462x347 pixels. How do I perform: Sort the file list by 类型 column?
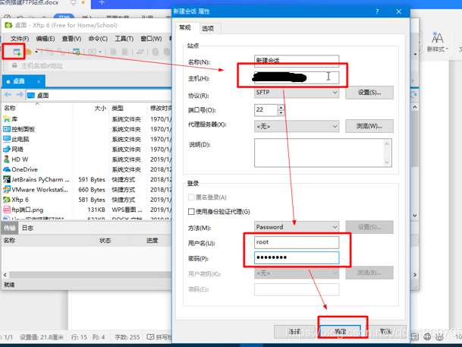click(x=128, y=108)
